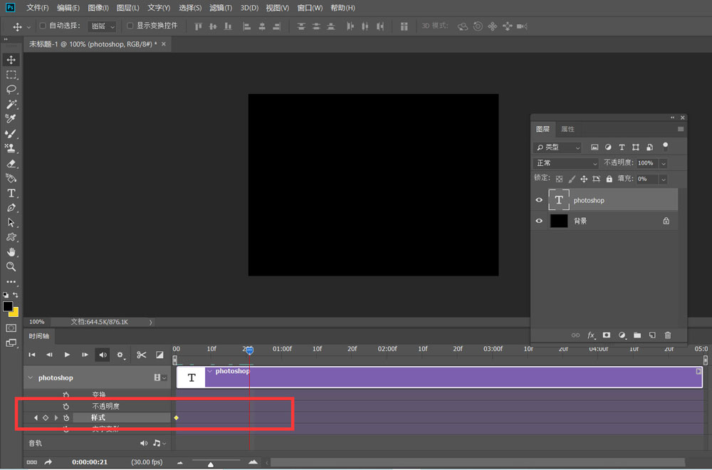This screenshot has width=712, height=470.
Task: Pick the Eyedropper tool in toolbar
Action: [11, 118]
